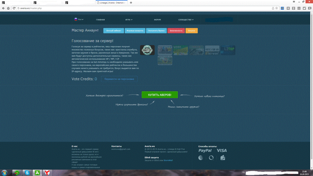Screen dimensions: 313x176
Task: Open Личный кабинет section
Action: [114, 31]
